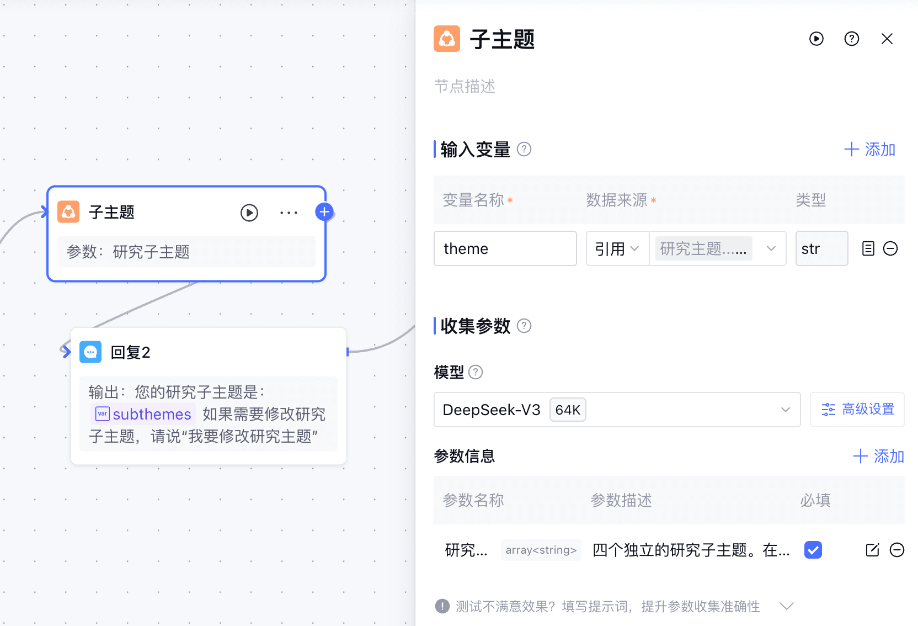Add a connected node via the blue plus icon
The width and height of the screenshot is (918, 626).
click(324, 211)
